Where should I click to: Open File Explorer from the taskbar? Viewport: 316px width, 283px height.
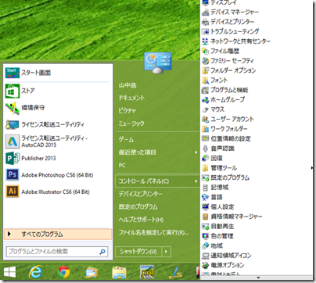tap(119, 273)
